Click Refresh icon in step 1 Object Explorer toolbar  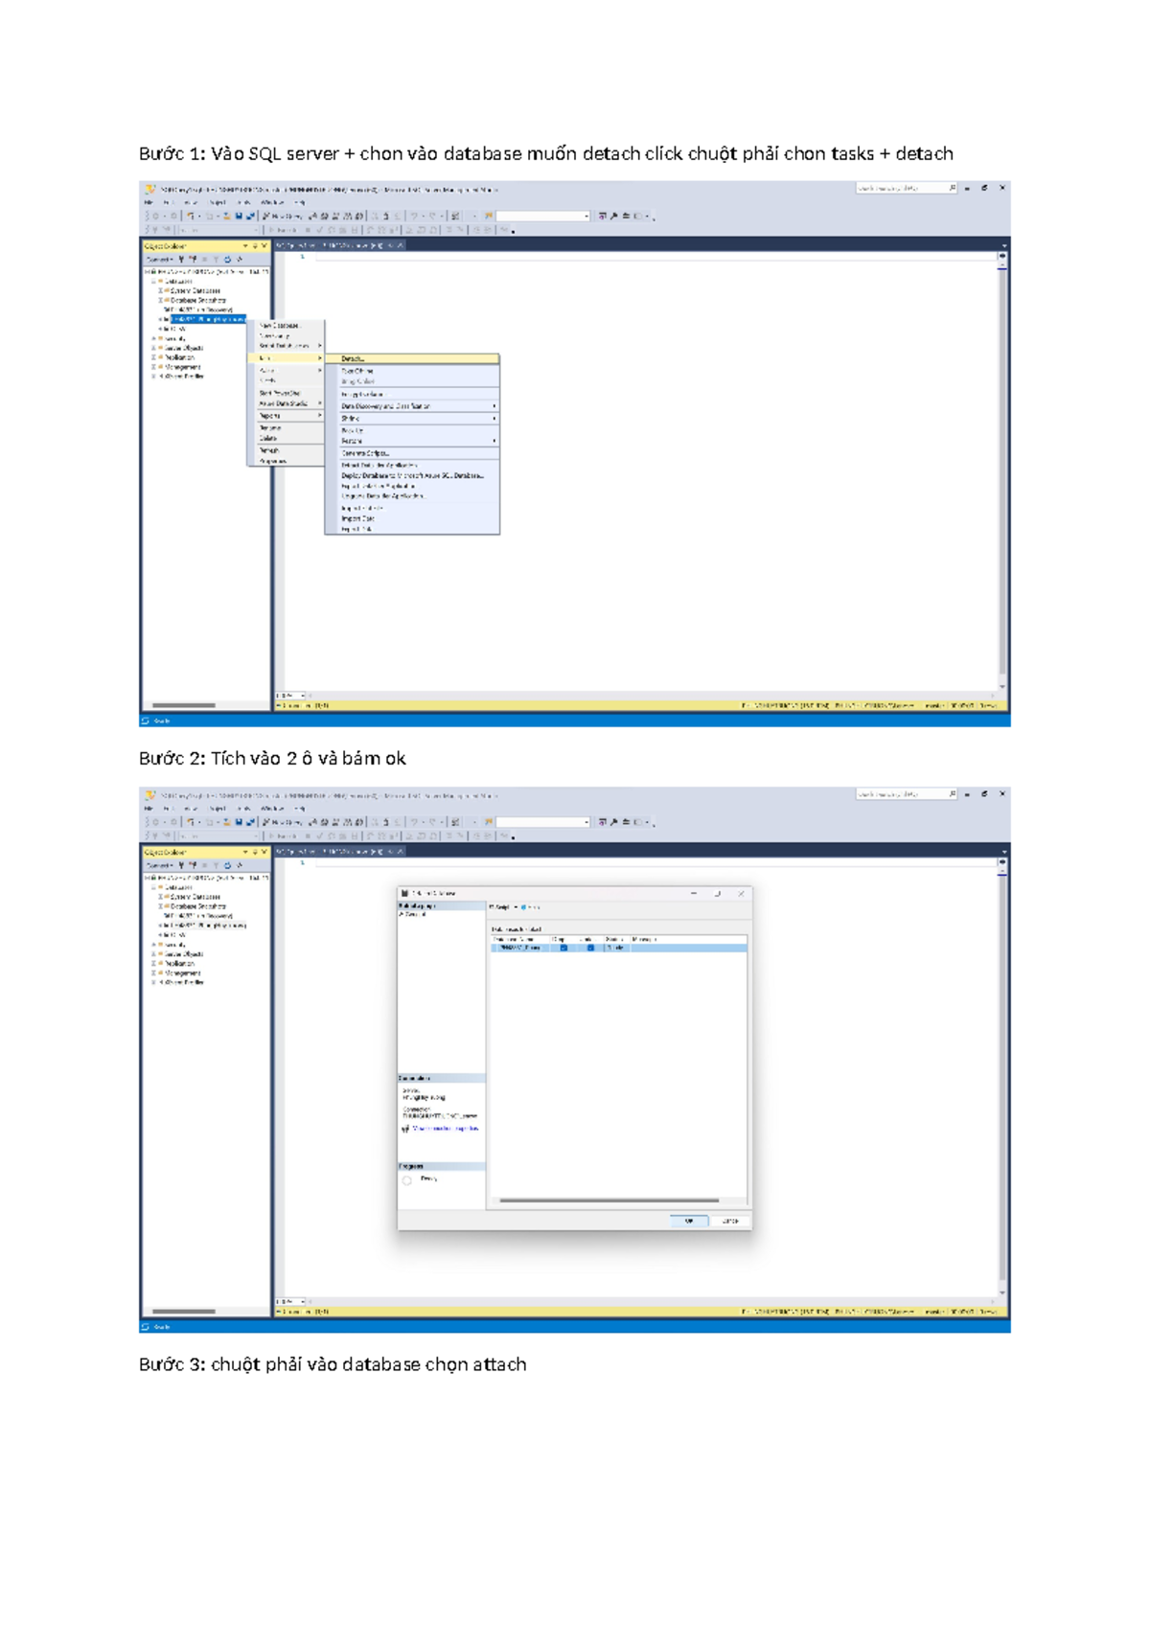228,259
